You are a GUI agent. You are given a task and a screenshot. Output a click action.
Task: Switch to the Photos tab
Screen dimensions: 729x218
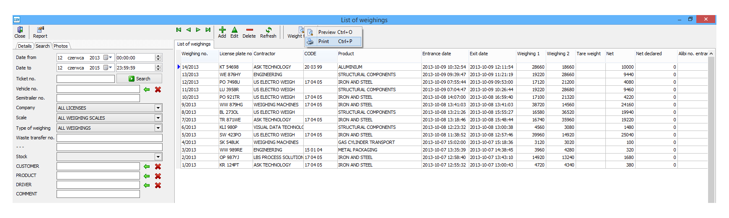click(61, 46)
